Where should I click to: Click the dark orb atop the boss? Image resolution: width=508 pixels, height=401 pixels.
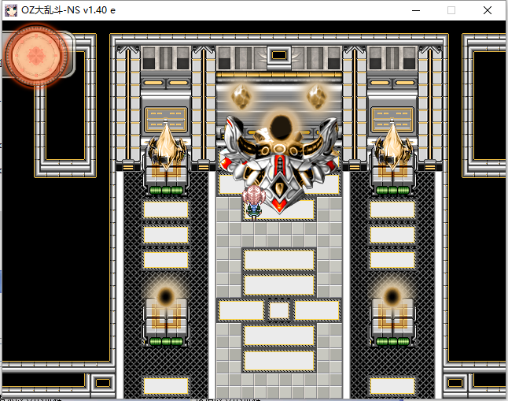pyautogui.click(x=281, y=127)
